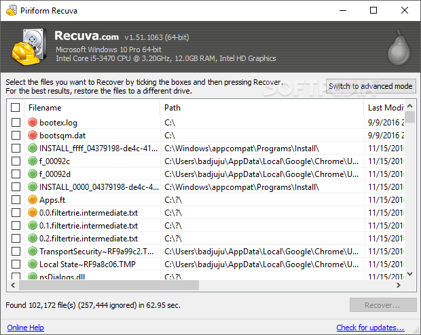421x335 pixels.
Task: Click green status dot of Local State~RF9a8c06.TMP
Action: [x=33, y=264]
